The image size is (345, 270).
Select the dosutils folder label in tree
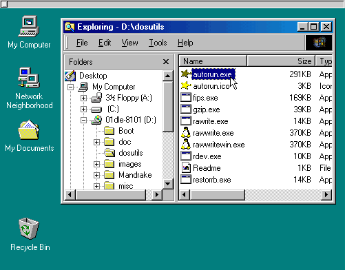coord(131,153)
